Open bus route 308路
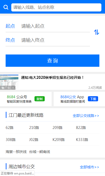The image size is (105, 176). point(11,140)
